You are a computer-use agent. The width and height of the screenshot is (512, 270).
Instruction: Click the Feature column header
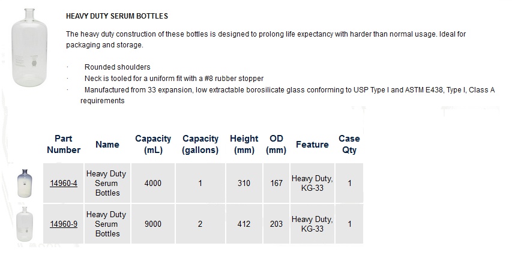pyautogui.click(x=312, y=145)
